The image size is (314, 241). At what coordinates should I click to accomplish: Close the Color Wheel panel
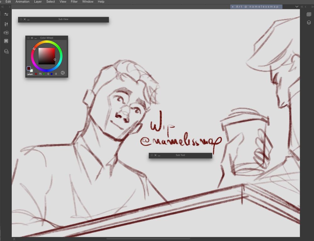coord(32,38)
